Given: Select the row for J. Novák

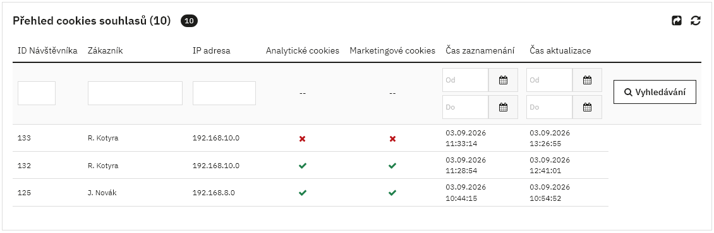Looking at the screenshot, I should pyautogui.click(x=310, y=193).
